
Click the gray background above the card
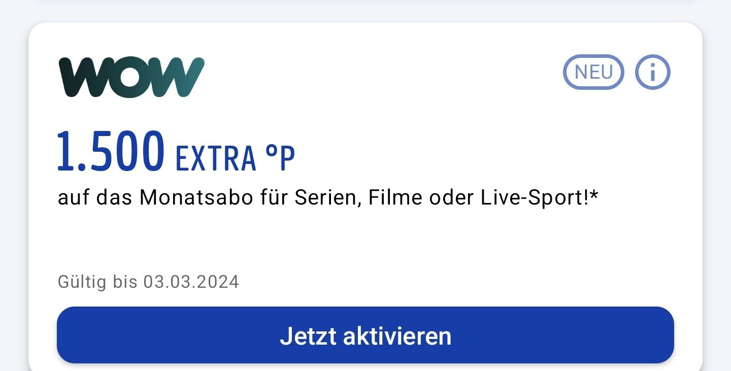pos(365,9)
